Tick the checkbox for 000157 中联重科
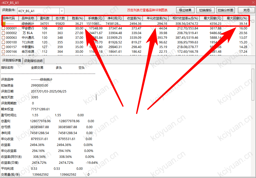256x178 pixels. (x=4, y=47)
